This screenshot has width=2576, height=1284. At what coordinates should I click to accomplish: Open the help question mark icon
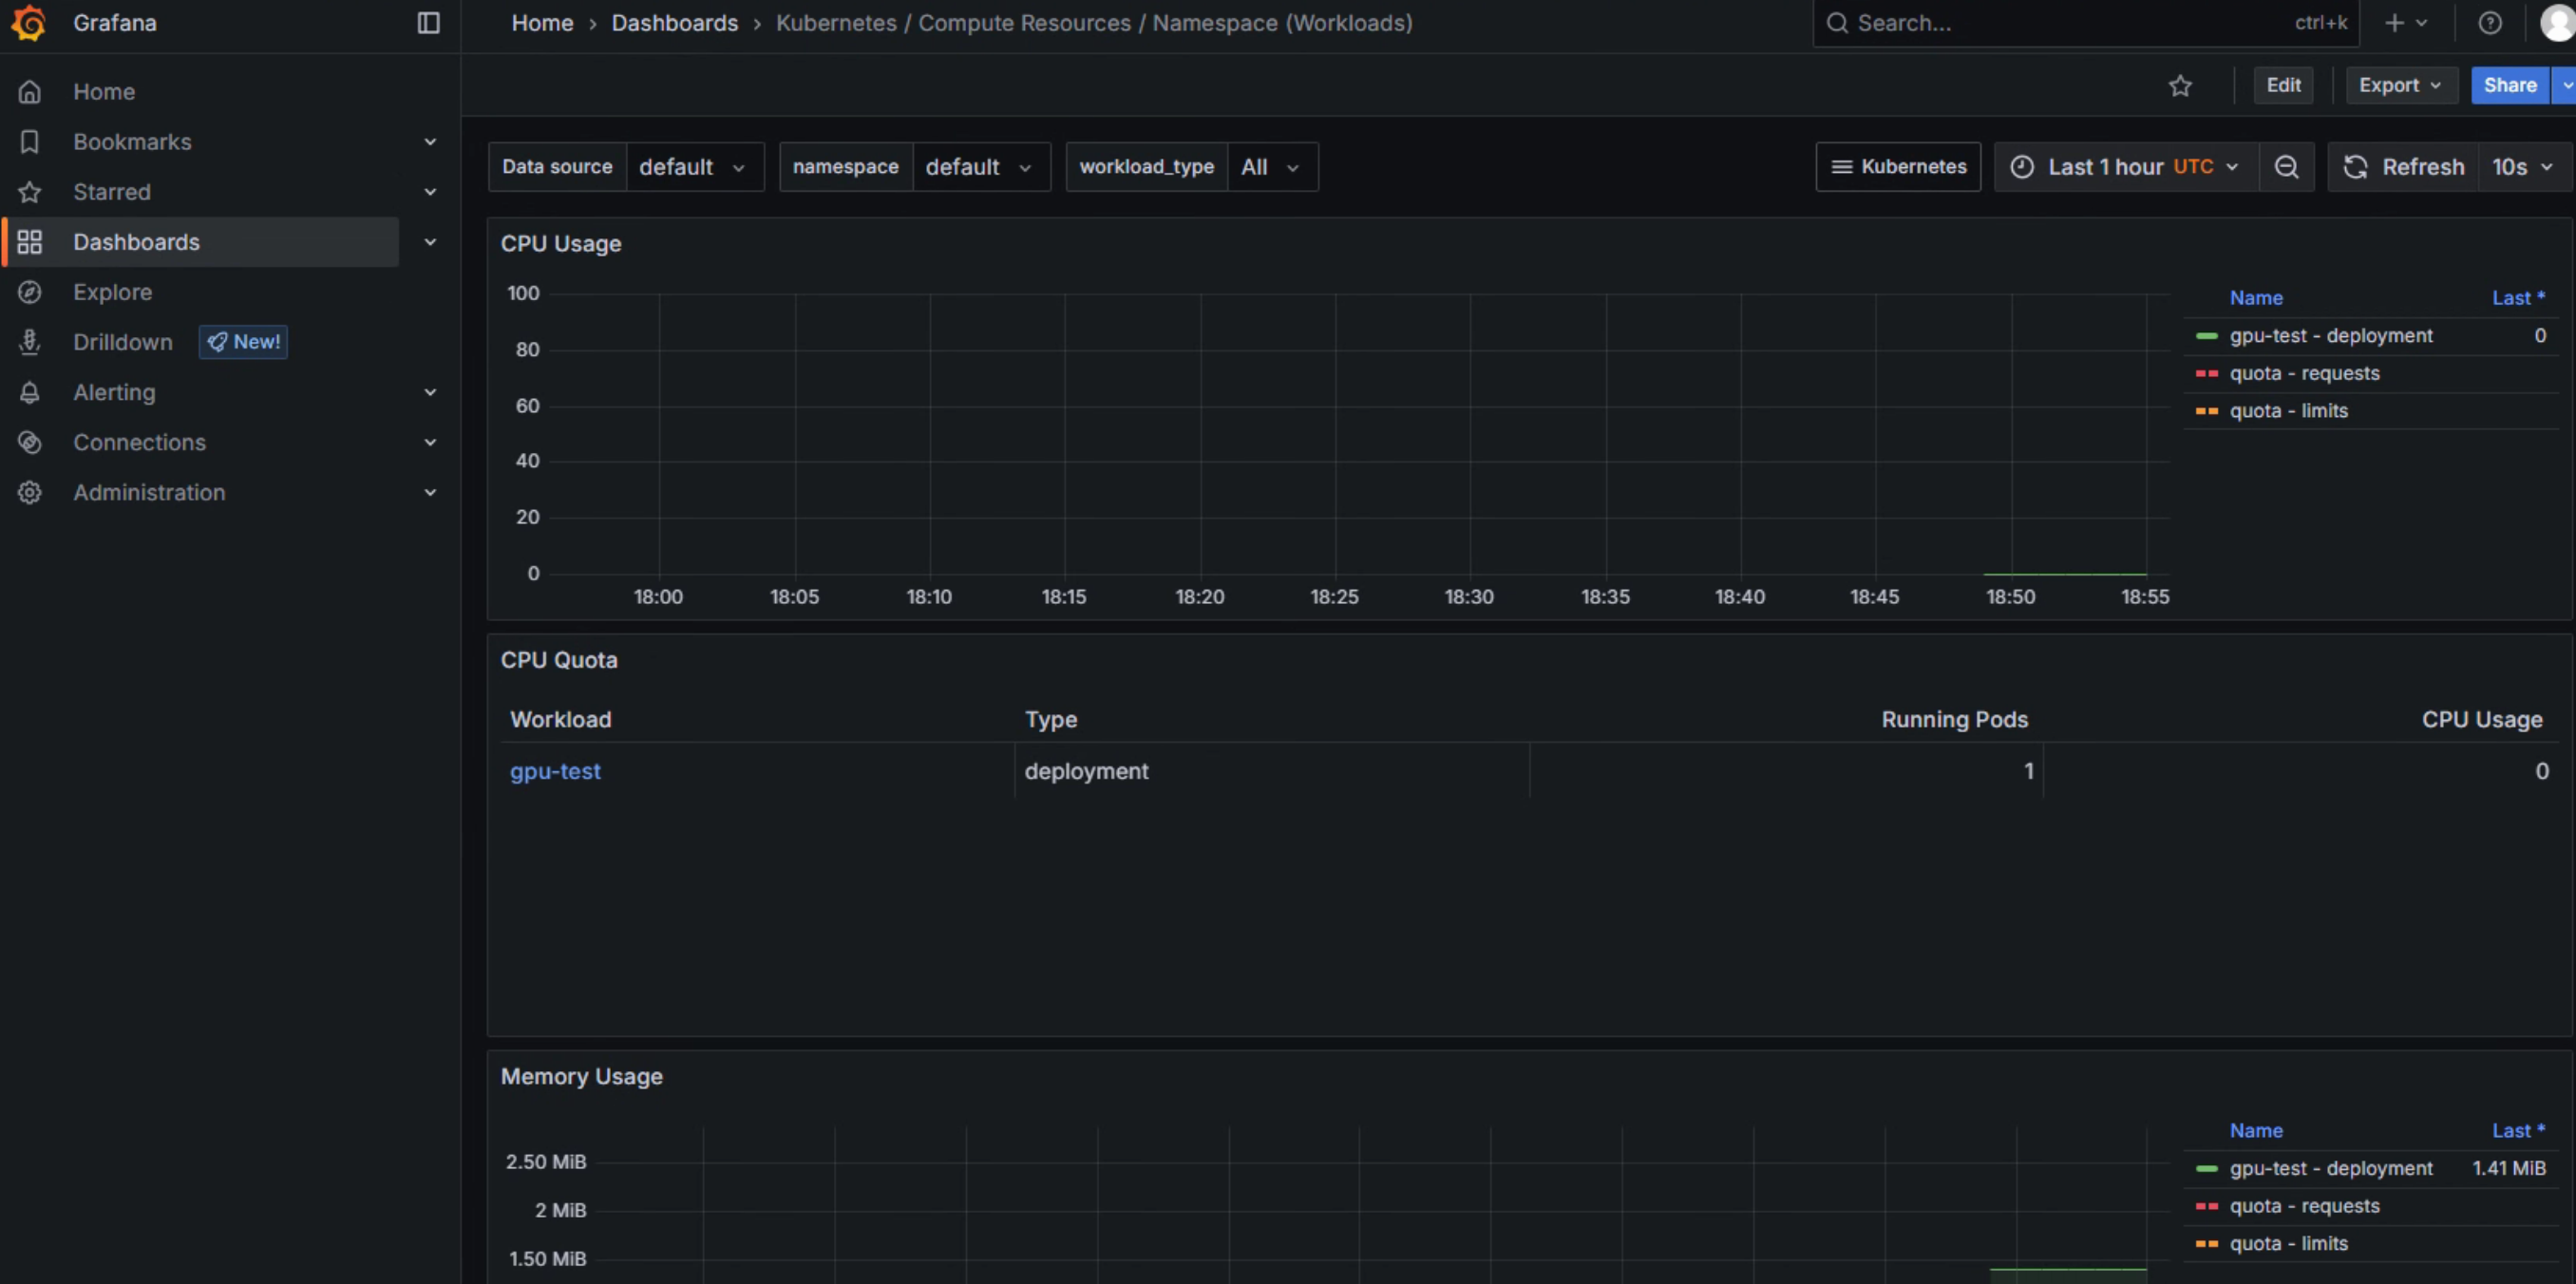pos(2490,23)
